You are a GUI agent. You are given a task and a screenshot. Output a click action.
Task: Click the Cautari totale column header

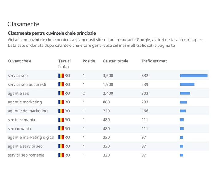coord(116,61)
